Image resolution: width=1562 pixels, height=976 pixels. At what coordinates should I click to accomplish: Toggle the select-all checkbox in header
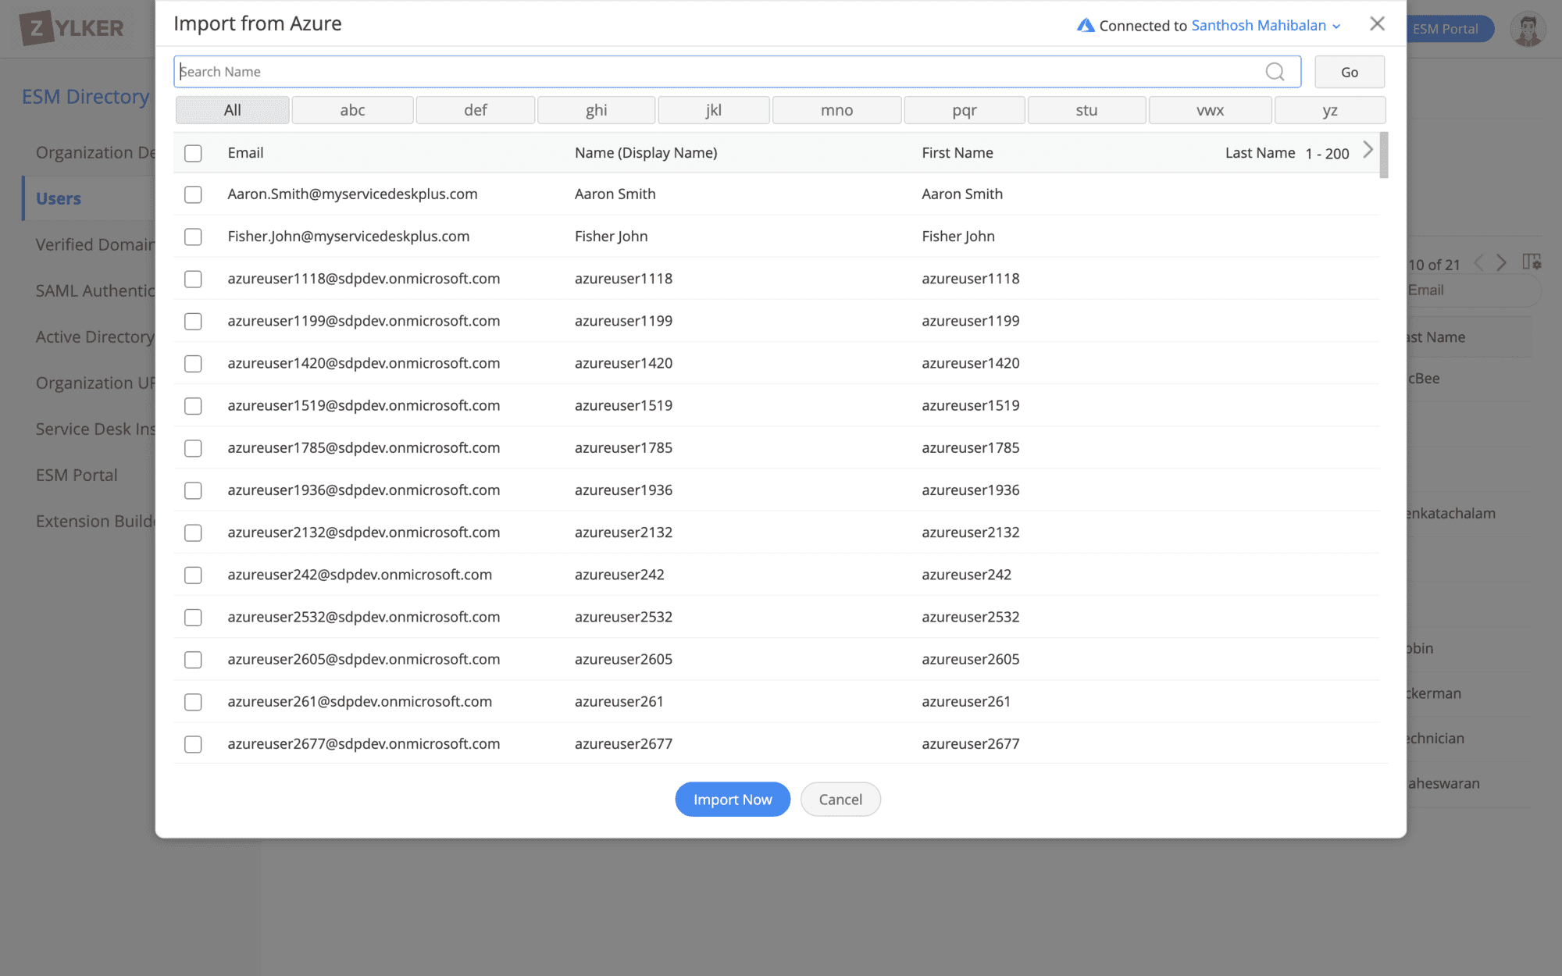(193, 153)
